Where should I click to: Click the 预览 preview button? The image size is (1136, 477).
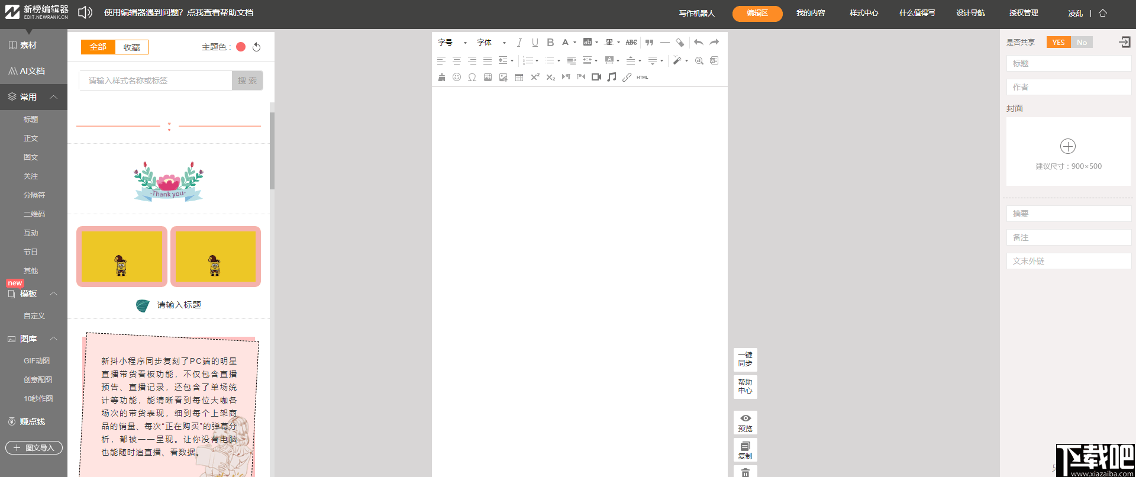[x=745, y=423]
